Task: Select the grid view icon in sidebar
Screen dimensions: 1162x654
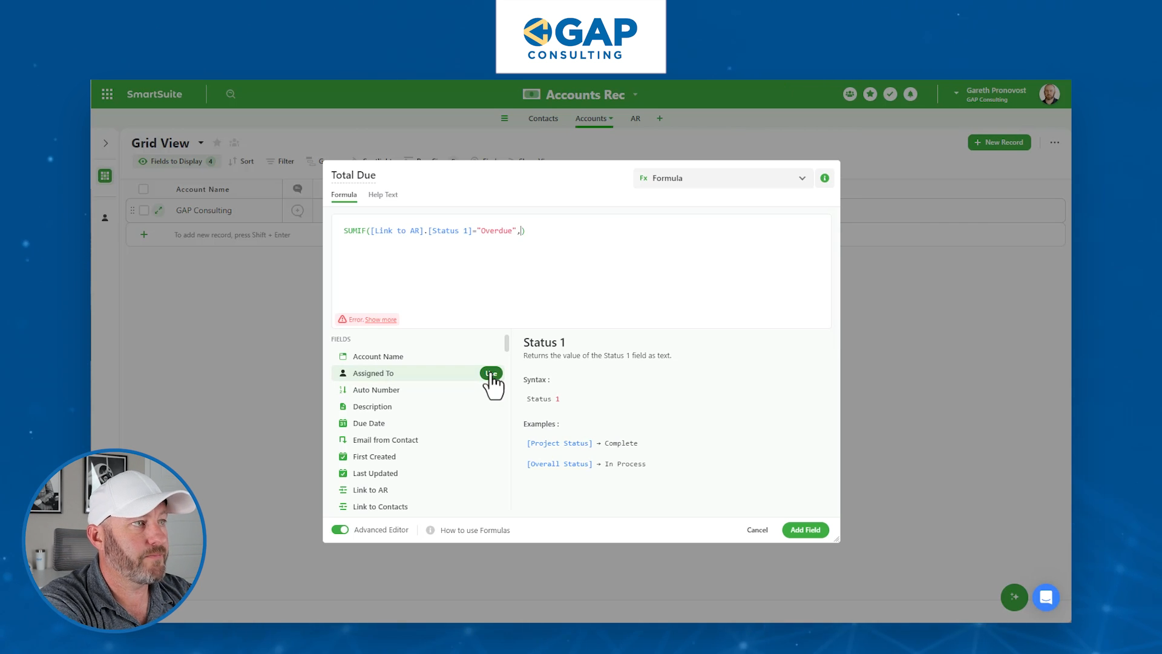Action: (x=105, y=176)
